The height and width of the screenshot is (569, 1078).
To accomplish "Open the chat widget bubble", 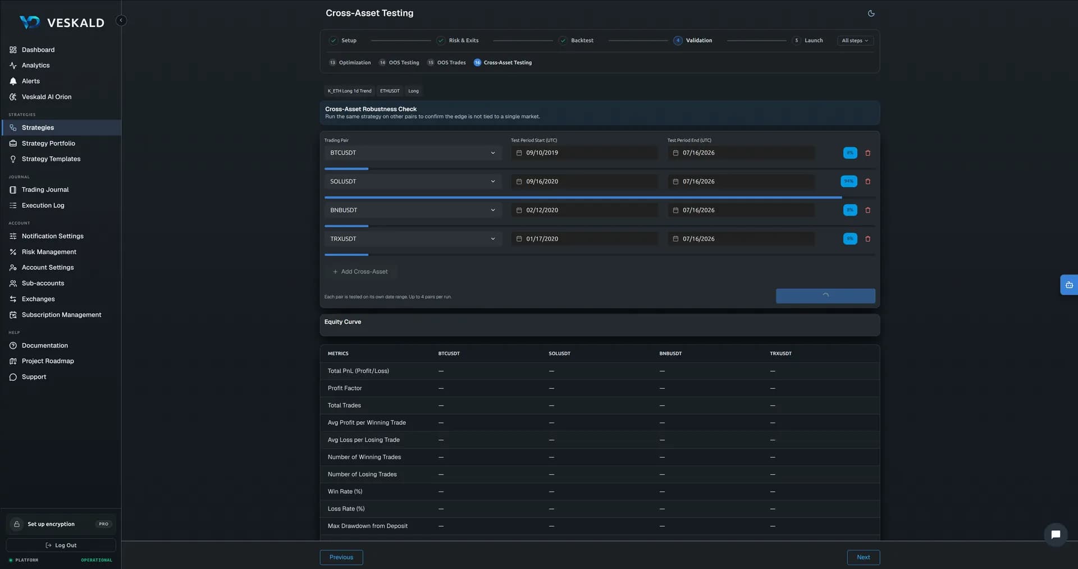I will (1056, 535).
